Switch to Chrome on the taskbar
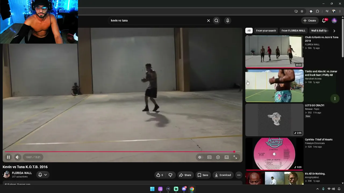344x193 pixels. point(192,189)
